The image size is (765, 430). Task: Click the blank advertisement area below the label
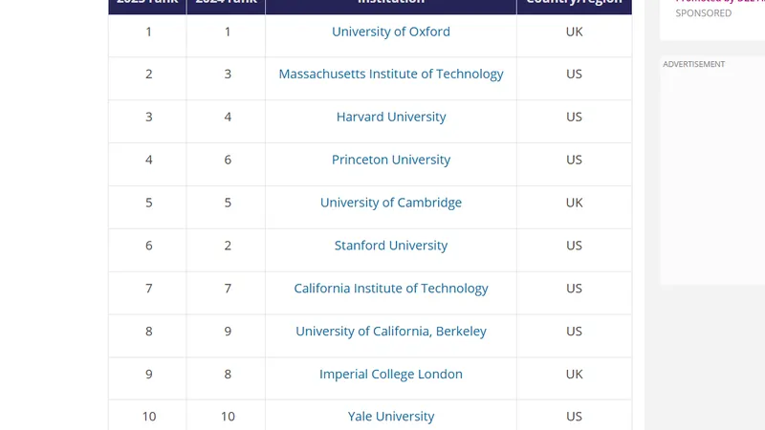click(x=712, y=178)
